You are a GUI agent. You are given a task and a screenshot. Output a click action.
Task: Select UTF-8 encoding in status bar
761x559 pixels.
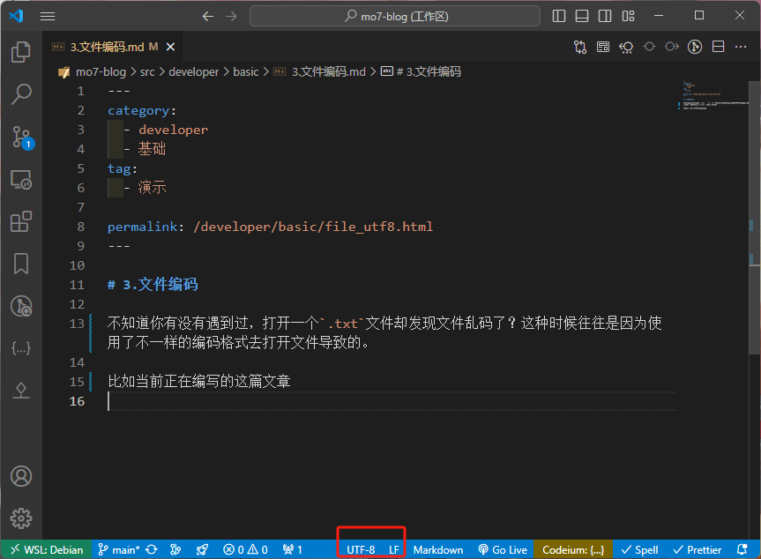361,549
